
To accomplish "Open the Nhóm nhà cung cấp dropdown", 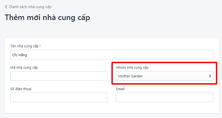I will point(164,76).
